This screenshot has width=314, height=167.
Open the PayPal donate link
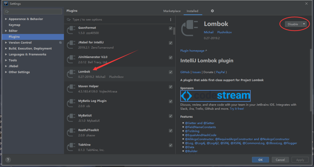pos(220,72)
